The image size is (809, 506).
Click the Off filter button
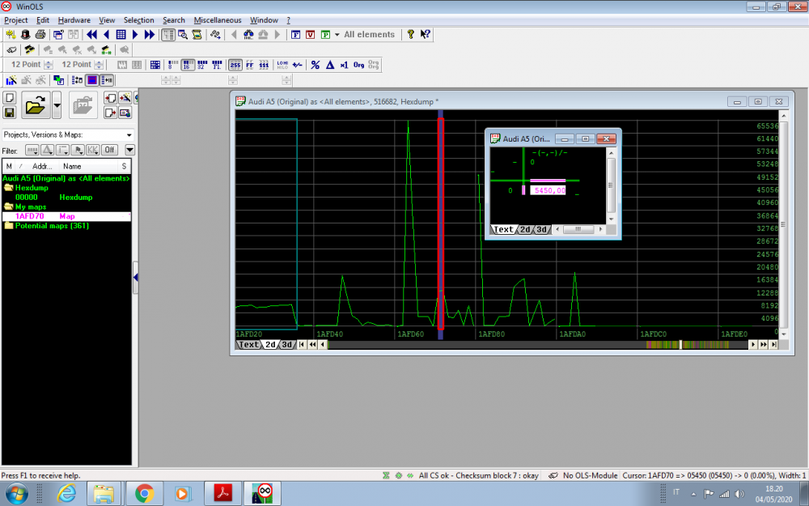pos(109,150)
